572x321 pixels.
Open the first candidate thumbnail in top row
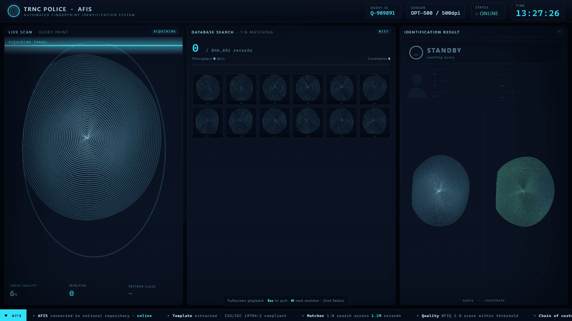pyautogui.click(x=208, y=89)
